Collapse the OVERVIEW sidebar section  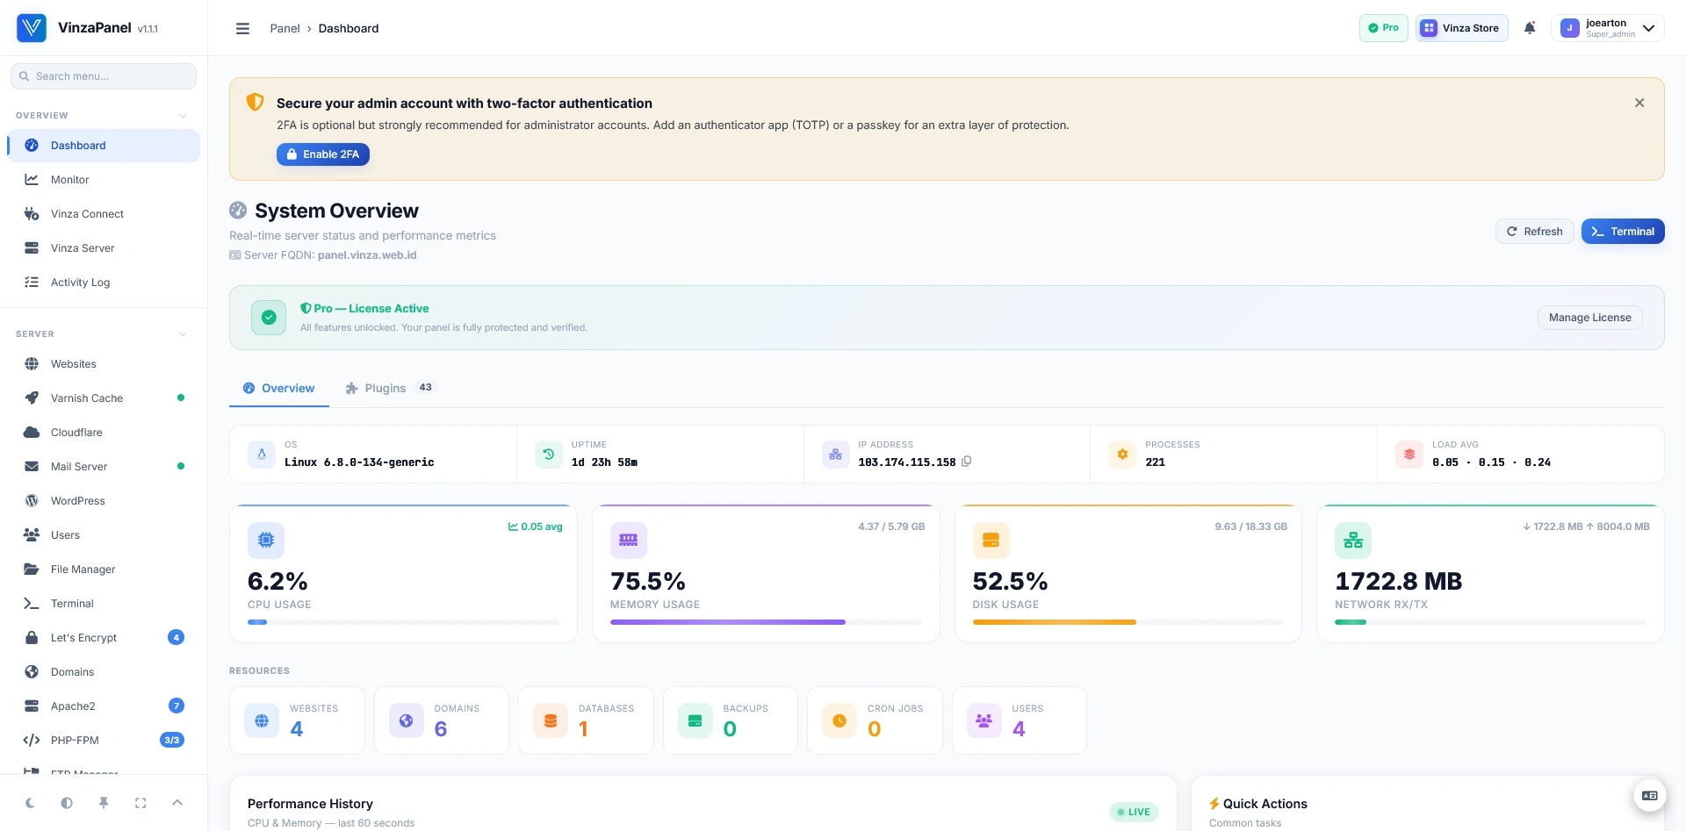(184, 116)
